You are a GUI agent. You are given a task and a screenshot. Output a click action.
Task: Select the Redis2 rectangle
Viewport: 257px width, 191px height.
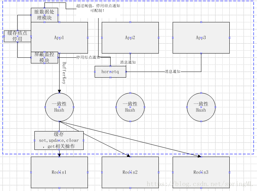(x=130, y=172)
